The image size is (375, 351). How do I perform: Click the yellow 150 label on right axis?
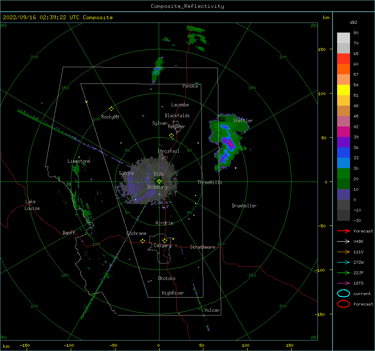point(322,49)
